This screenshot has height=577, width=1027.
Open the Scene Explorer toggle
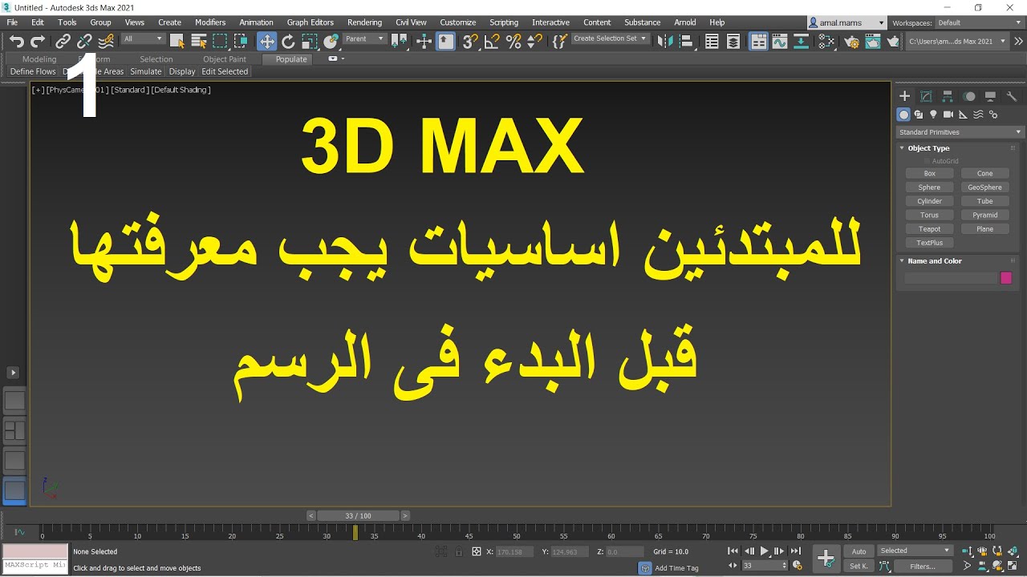(x=712, y=42)
